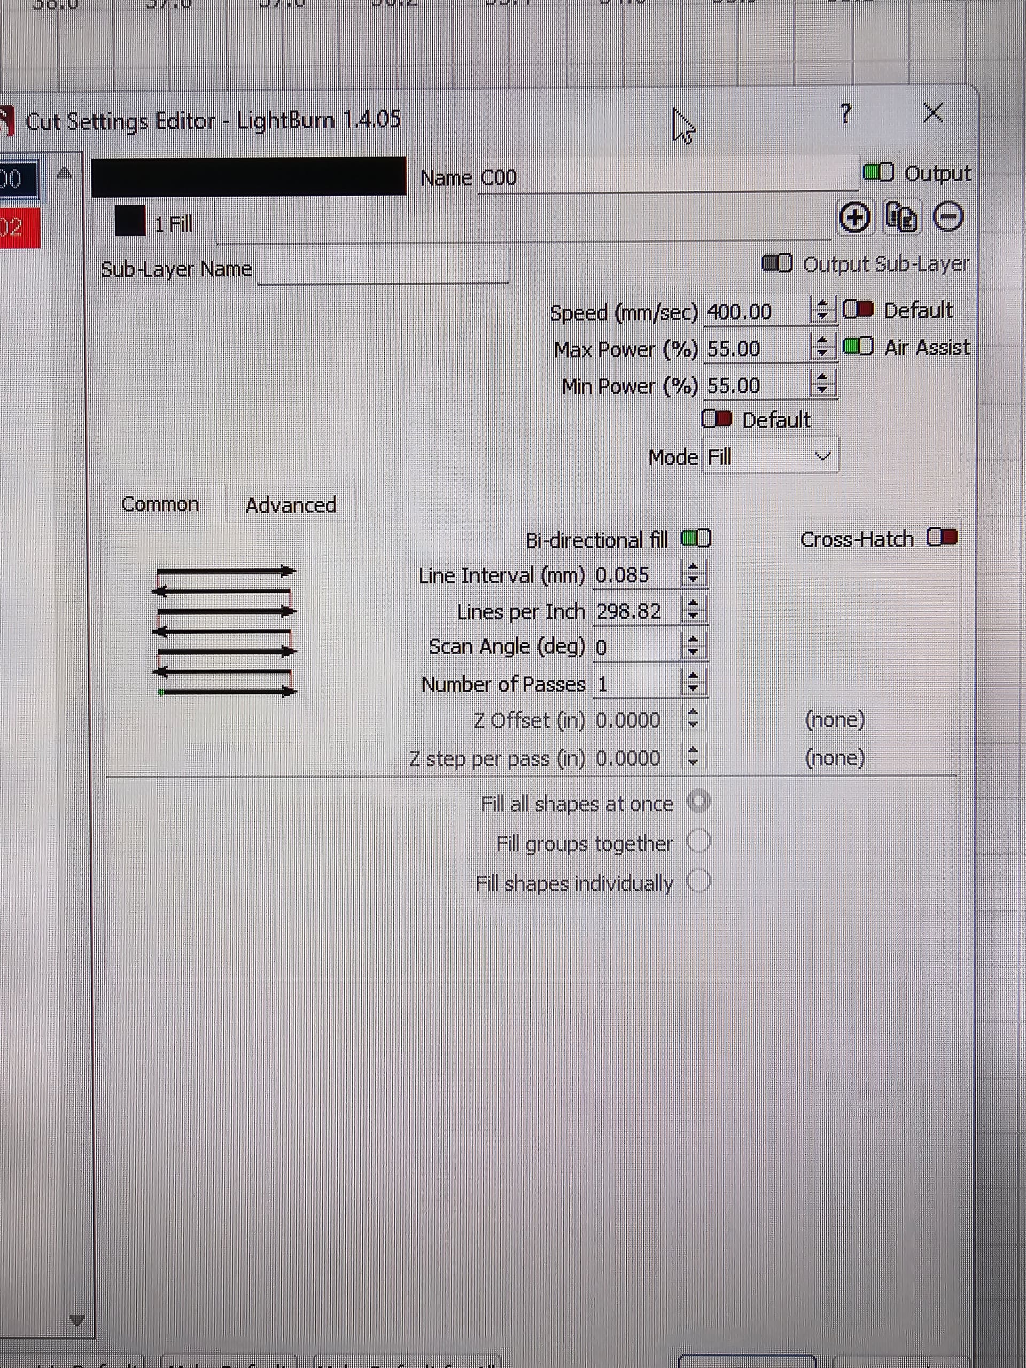1026x1368 pixels.
Task: Click the black swatch beside 1 Fill
Action: coord(130,221)
